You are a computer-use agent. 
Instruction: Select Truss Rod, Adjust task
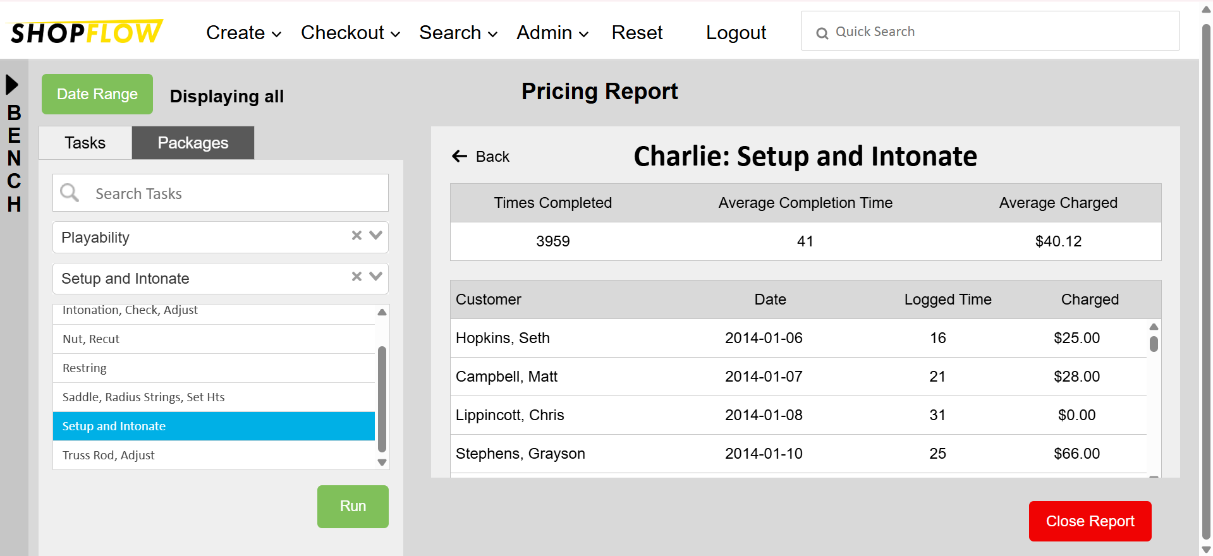tap(109, 455)
